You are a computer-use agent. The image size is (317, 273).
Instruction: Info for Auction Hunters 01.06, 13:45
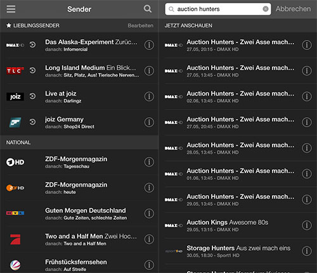pos(307,174)
